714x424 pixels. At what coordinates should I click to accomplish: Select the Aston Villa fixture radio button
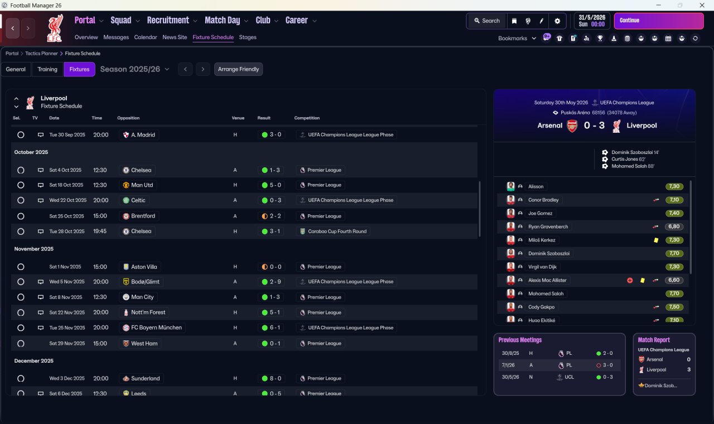21,267
